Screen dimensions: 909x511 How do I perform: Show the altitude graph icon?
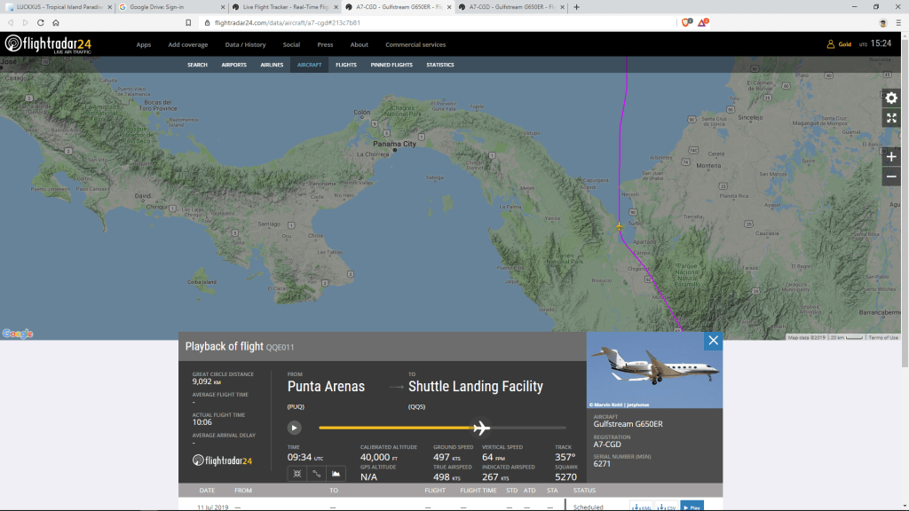pos(336,475)
